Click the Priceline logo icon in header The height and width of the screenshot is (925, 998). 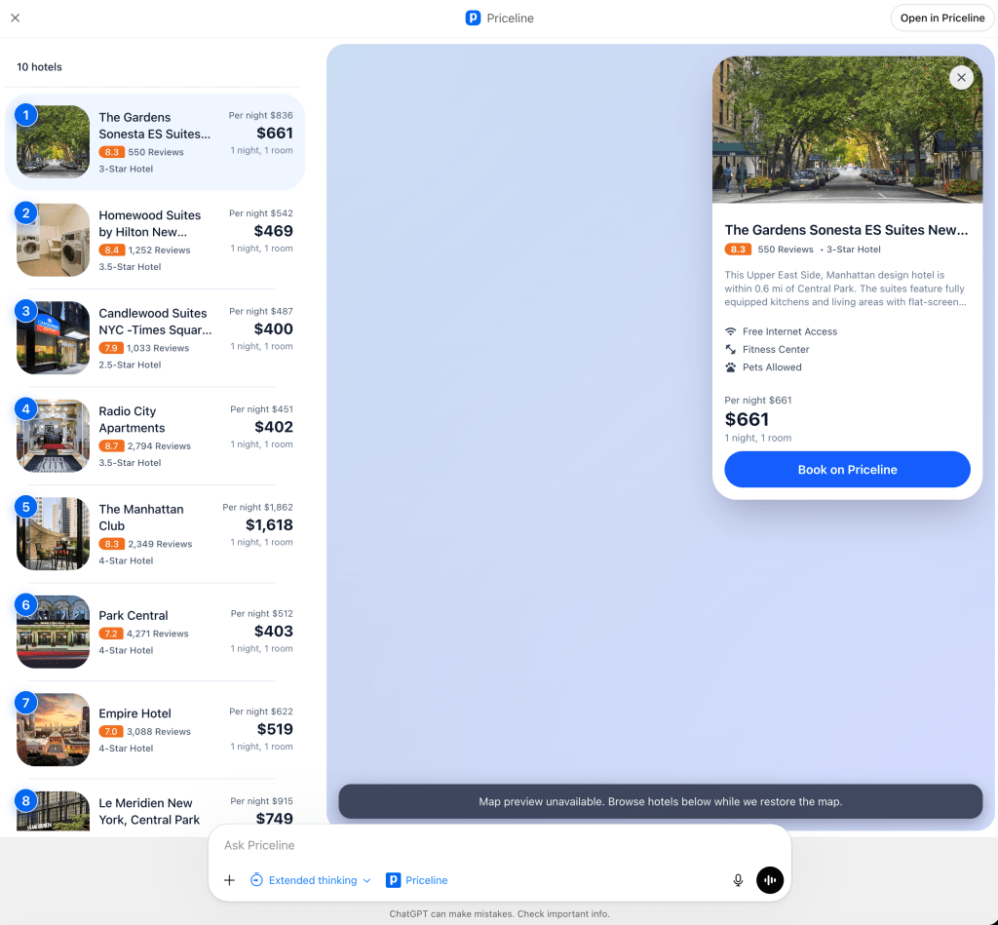pos(474,18)
